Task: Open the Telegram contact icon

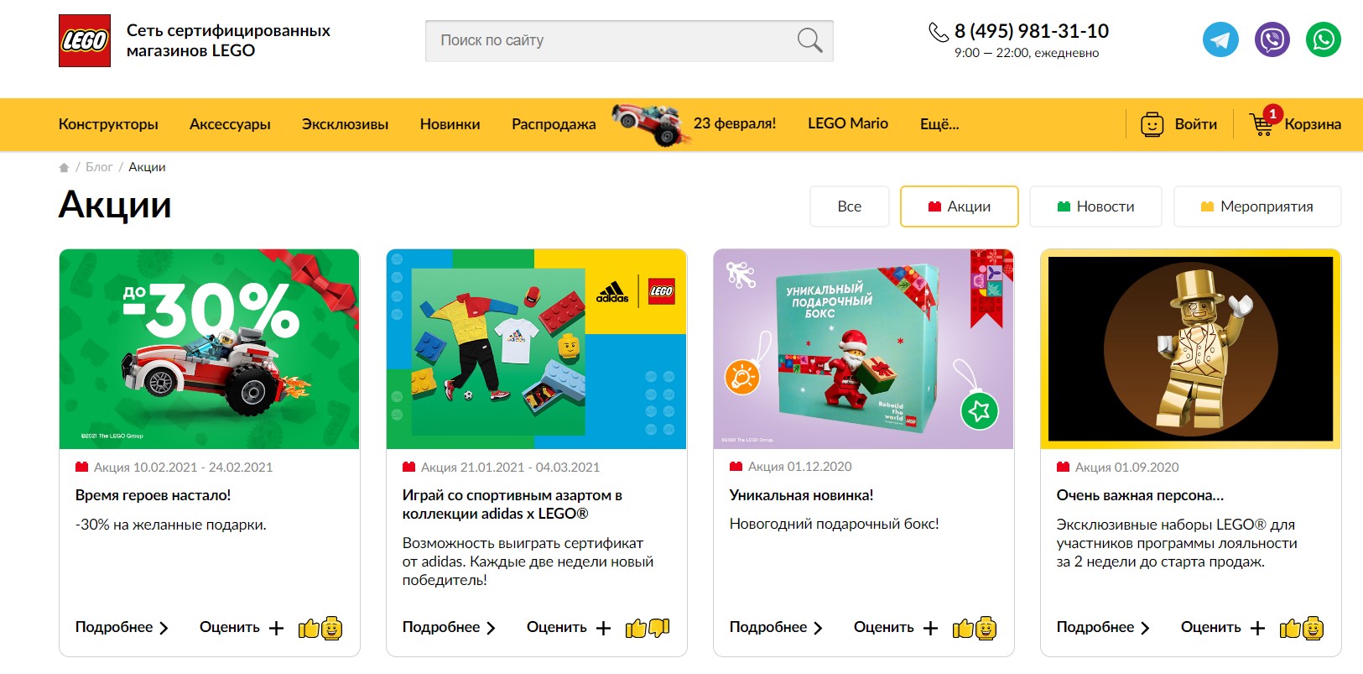Action: click(x=1220, y=39)
